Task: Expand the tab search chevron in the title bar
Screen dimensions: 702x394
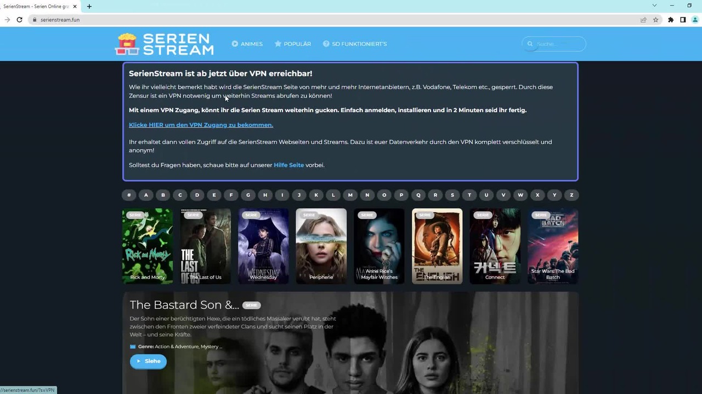Action: pos(654,5)
